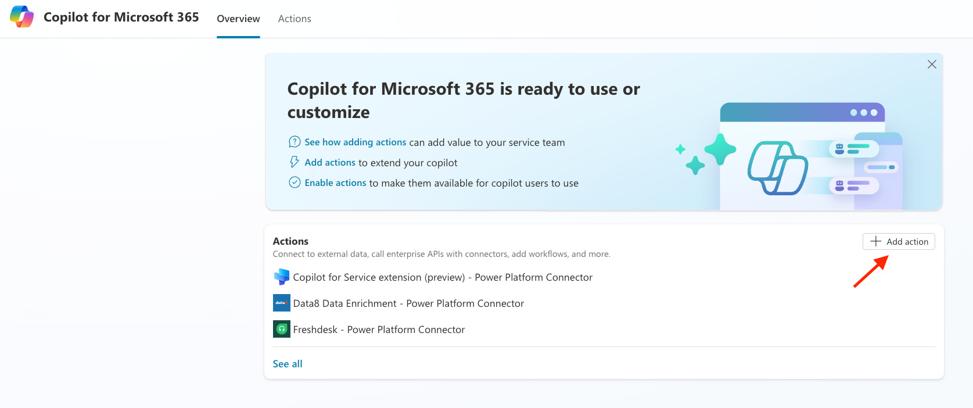Click the 'Actions' section heading
Viewport: 973px width, 408px height.
click(x=290, y=241)
